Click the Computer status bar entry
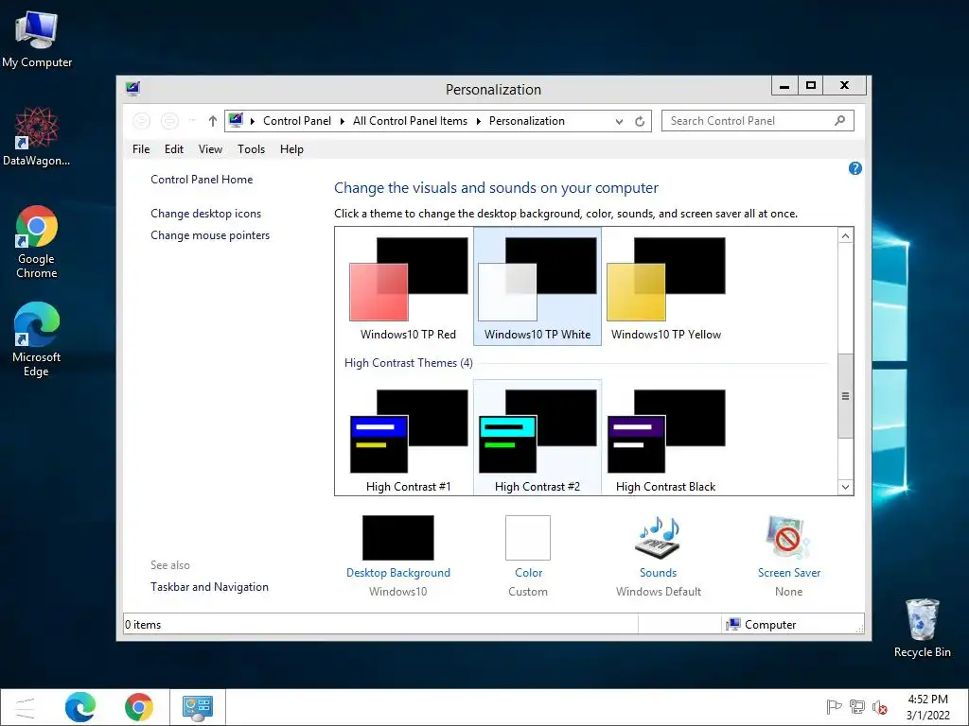Viewport: 969px width, 726px height. click(x=762, y=625)
